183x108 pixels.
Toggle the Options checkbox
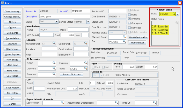pos(129,10)
